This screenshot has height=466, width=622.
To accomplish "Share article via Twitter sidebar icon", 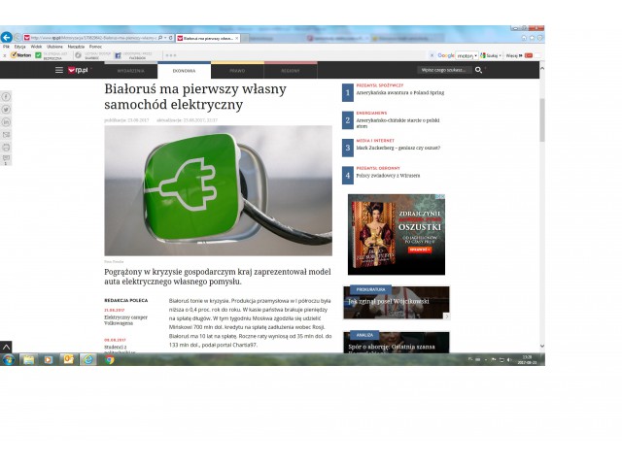I will click(7, 110).
